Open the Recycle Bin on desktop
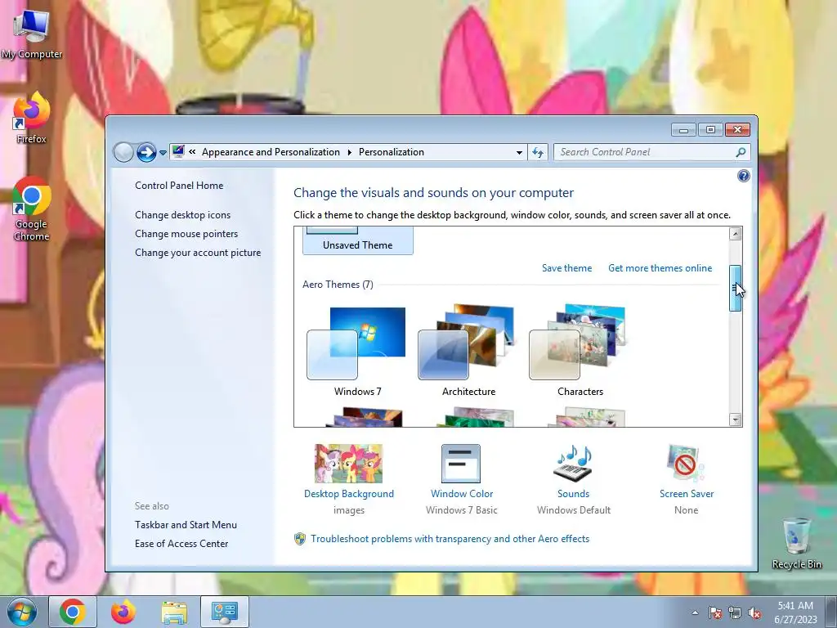 (796, 543)
